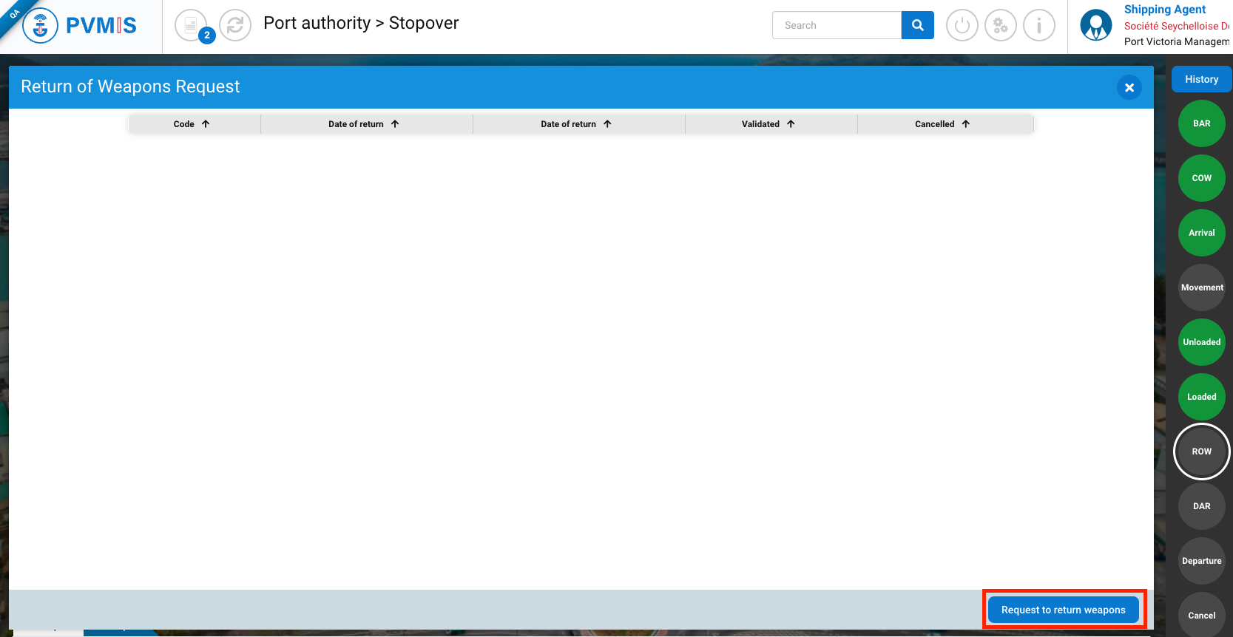Open the user profile avatar
Image resolution: width=1233 pixels, height=637 pixels.
(x=1095, y=26)
